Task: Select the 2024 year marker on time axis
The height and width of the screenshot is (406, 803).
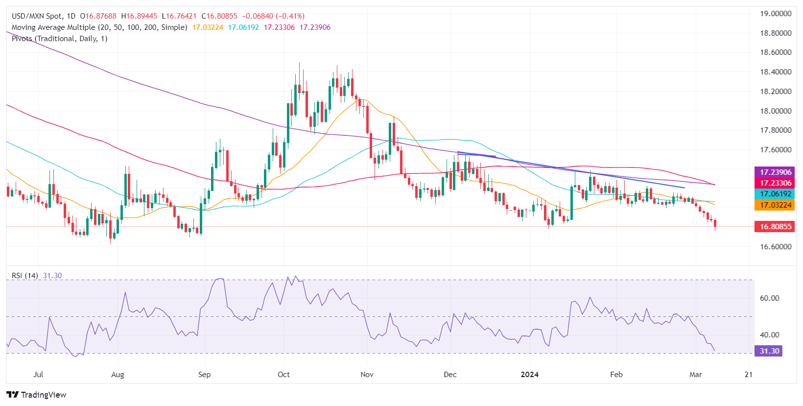Action: click(x=530, y=375)
